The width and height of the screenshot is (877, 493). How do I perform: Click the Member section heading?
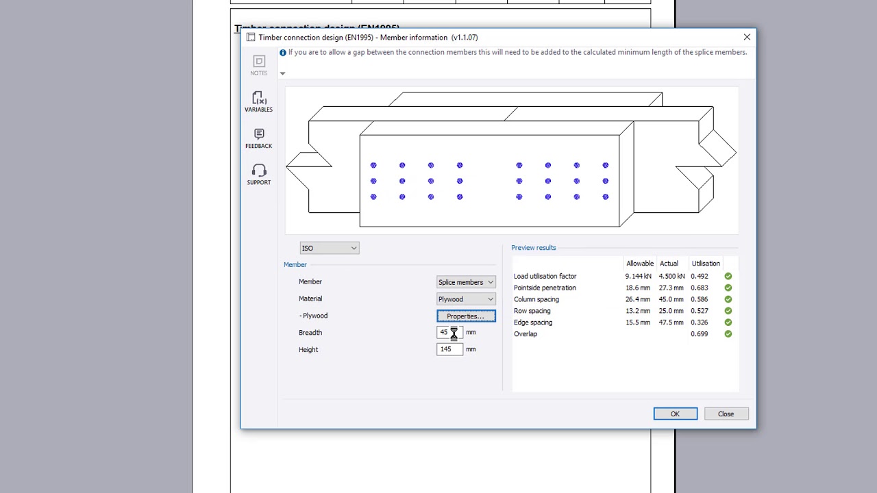click(295, 265)
